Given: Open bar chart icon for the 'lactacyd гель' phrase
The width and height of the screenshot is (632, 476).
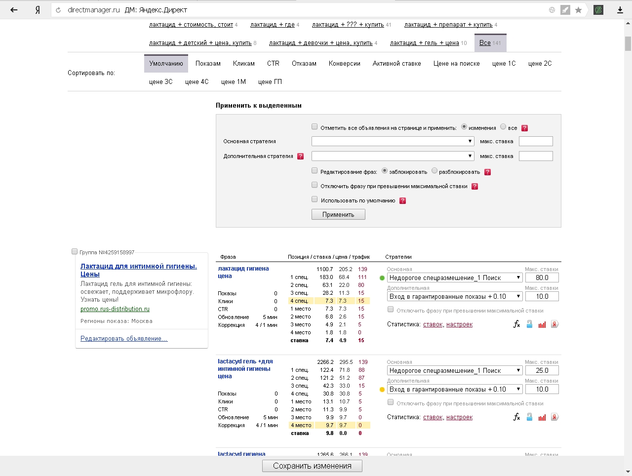Looking at the screenshot, I should tap(542, 417).
